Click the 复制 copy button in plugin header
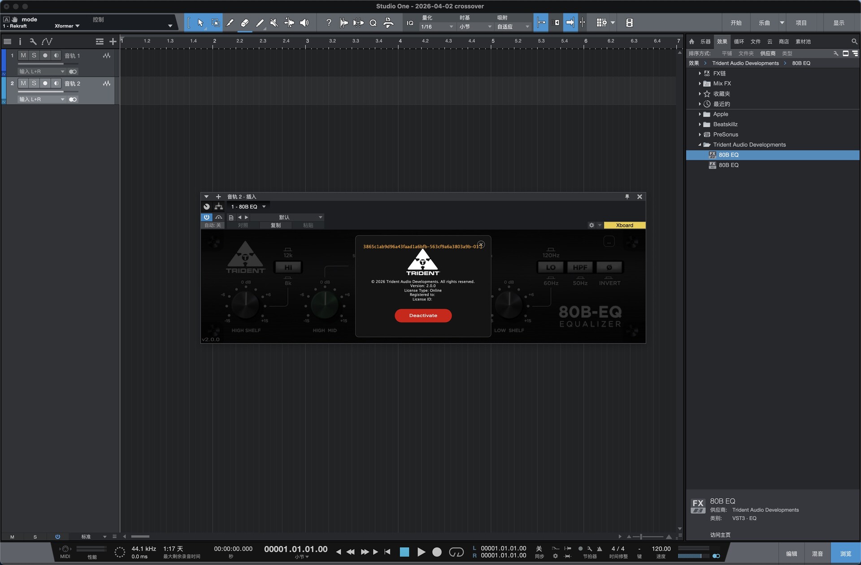861x565 pixels. [x=275, y=225]
